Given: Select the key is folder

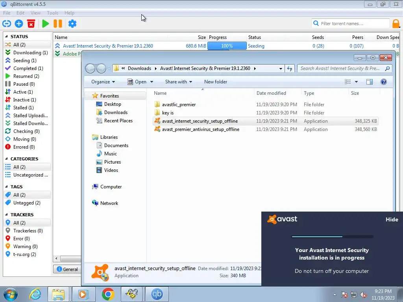Looking at the screenshot, I should (x=168, y=113).
